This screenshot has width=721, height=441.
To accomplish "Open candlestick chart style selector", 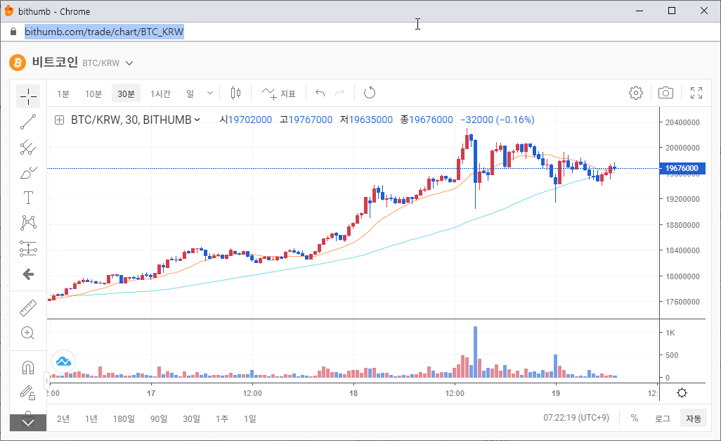I will [235, 94].
